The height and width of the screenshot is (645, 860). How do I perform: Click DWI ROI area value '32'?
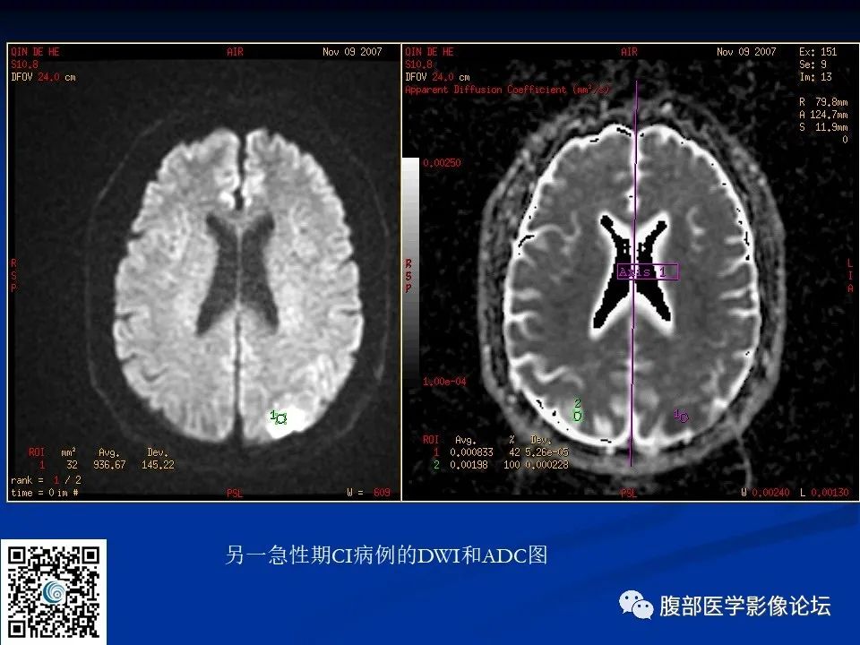tap(72, 465)
